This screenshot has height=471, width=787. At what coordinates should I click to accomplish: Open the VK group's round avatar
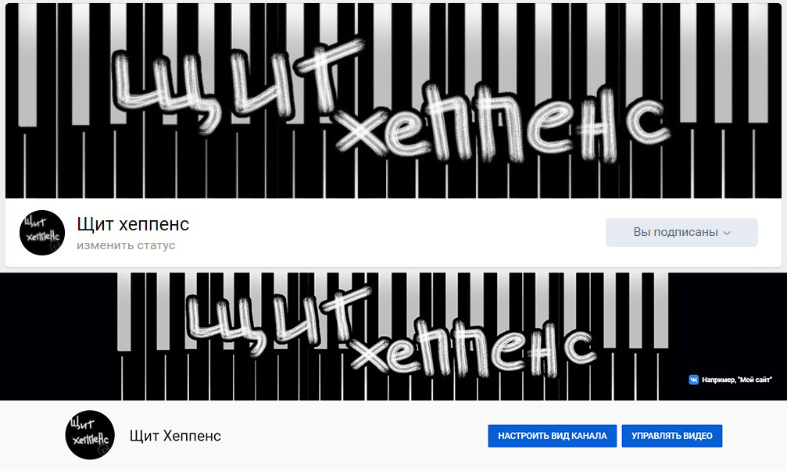click(x=42, y=233)
